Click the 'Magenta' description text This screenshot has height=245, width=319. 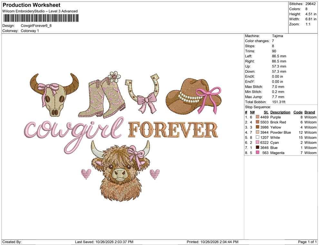277,153
